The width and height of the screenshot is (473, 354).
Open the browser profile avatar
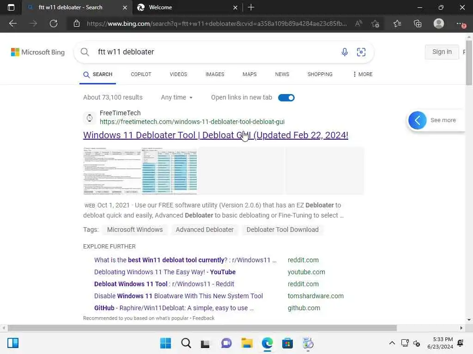pos(439,24)
